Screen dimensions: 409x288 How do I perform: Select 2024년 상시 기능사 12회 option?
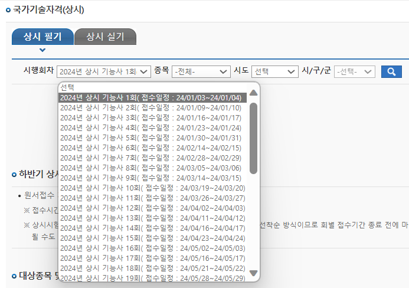[x=153, y=208]
